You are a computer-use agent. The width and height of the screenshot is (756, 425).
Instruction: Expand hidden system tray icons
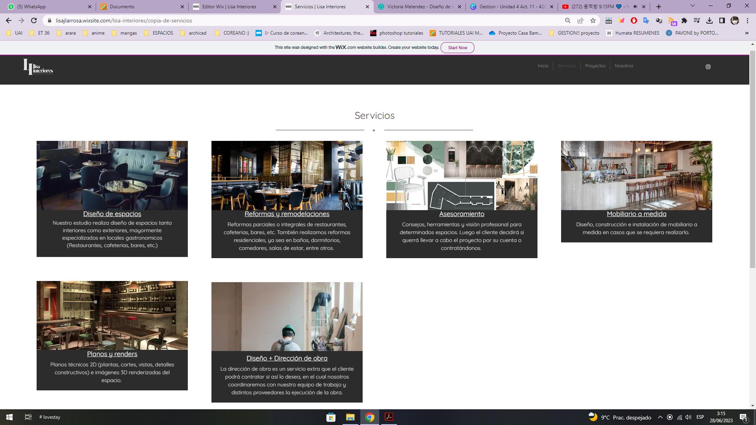[x=660, y=417]
